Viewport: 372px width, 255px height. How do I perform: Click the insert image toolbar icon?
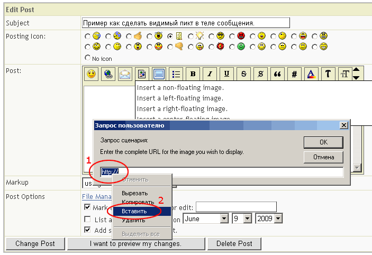[142, 74]
